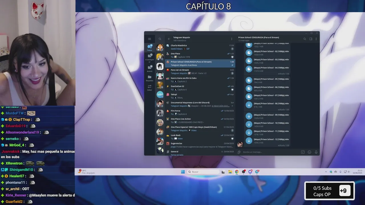
Task: Download Prison School - 09 file
Action: click(x=249, y=116)
